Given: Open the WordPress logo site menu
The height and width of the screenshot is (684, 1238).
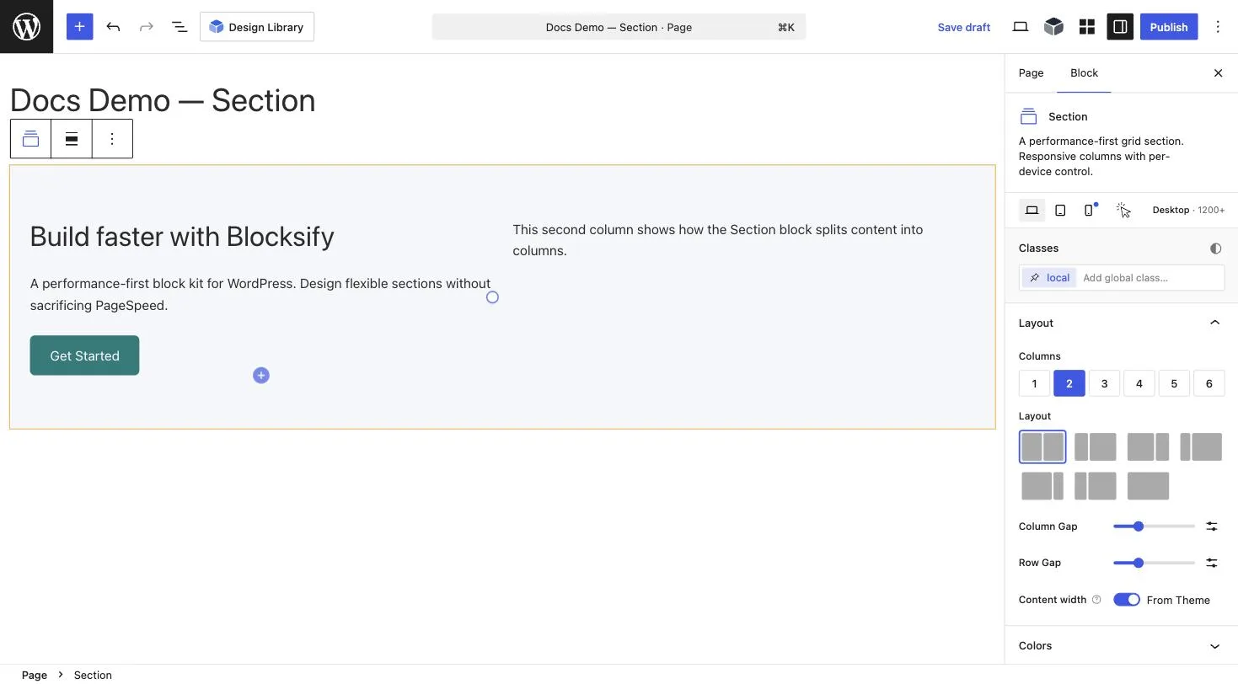Looking at the screenshot, I should pyautogui.click(x=26, y=27).
